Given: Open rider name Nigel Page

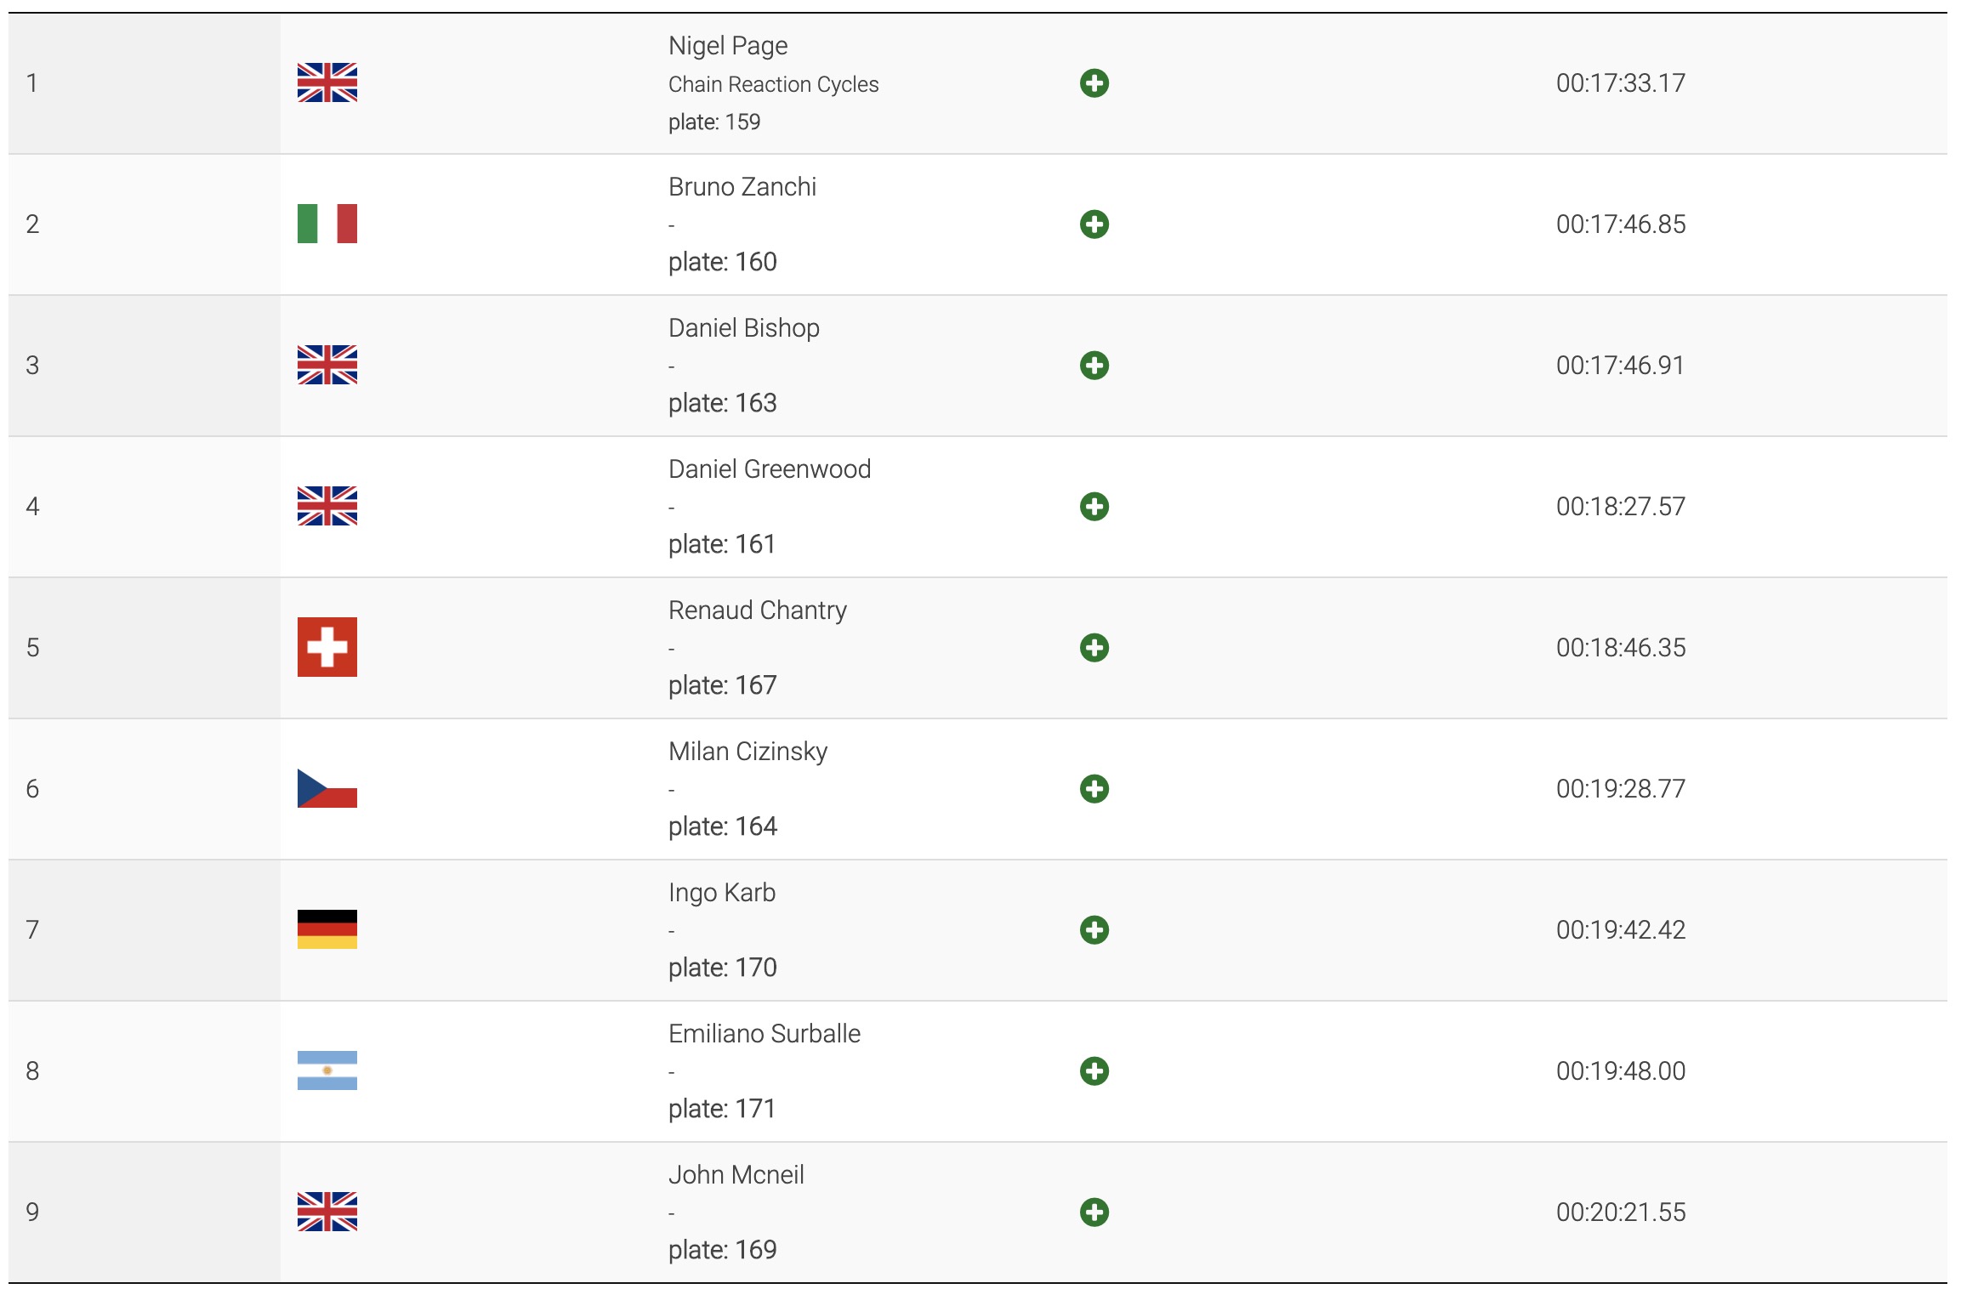Looking at the screenshot, I should [728, 45].
